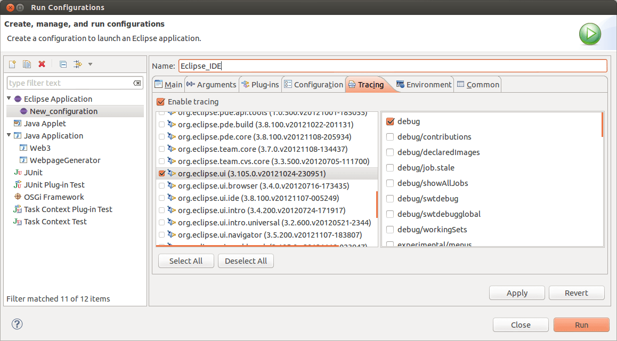
Task: Create a new launch configuration
Action: [x=12, y=64]
